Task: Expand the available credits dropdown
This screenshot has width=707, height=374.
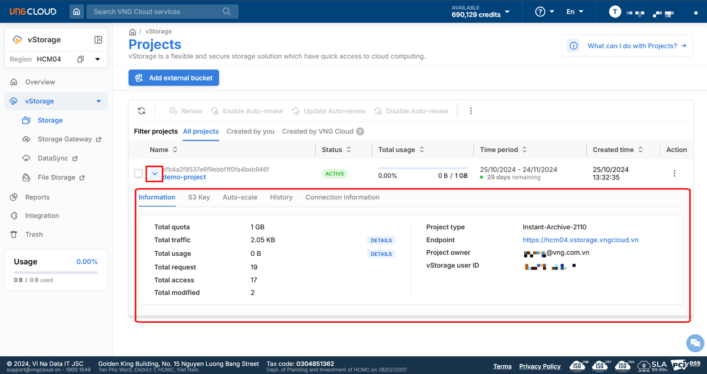Action: click(507, 12)
